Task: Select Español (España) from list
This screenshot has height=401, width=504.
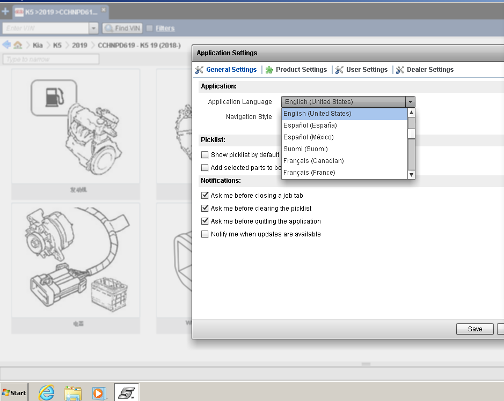Action: 344,125
